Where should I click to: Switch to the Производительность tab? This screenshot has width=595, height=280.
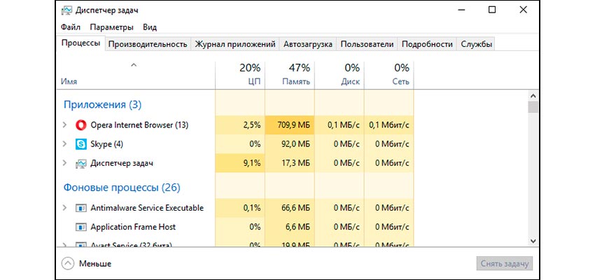(x=148, y=44)
